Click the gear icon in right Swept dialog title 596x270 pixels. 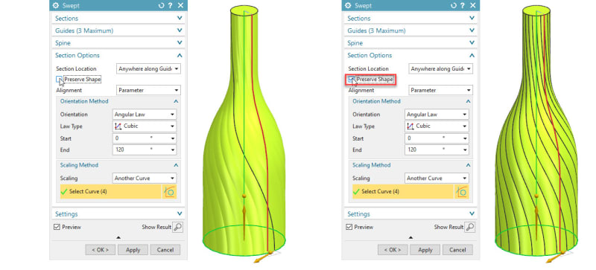pyautogui.click(x=348, y=5)
